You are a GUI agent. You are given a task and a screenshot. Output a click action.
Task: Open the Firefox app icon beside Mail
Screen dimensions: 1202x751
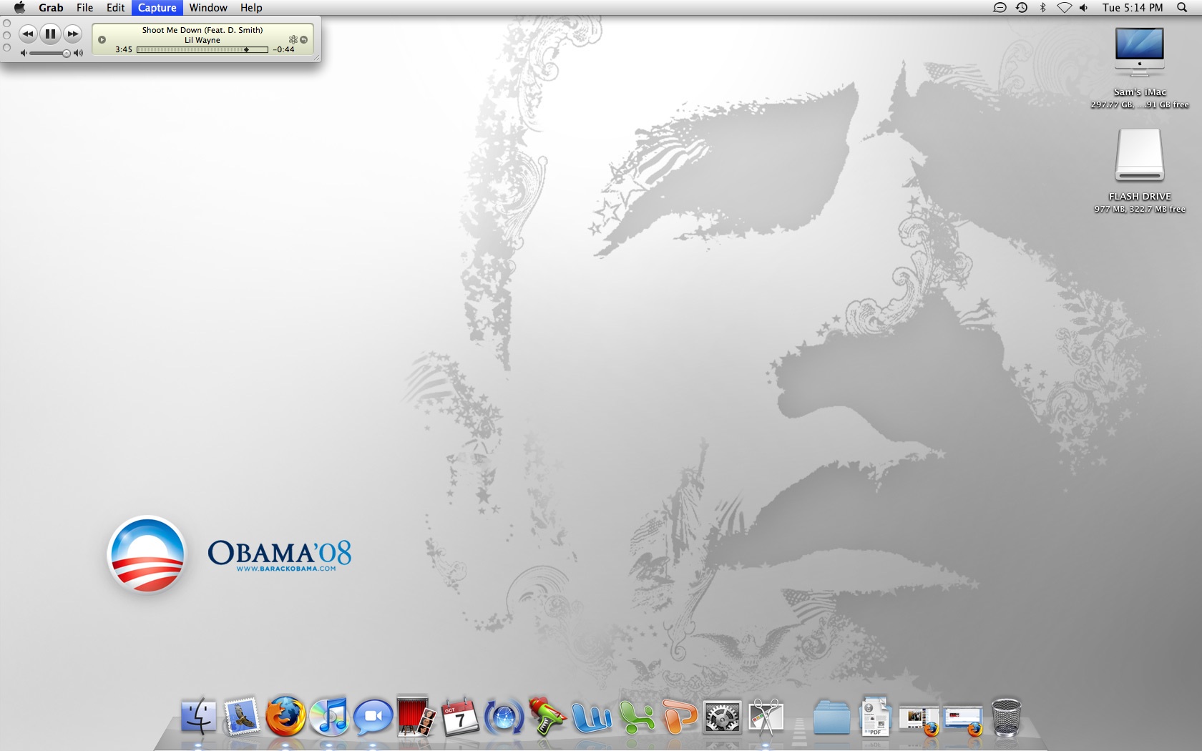[285, 716]
